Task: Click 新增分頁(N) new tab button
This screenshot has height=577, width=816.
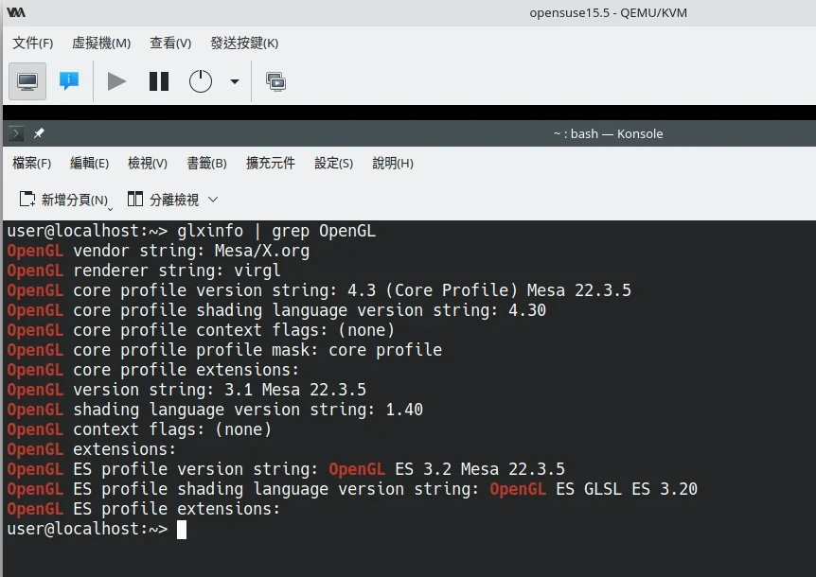Action: tap(64, 200)
